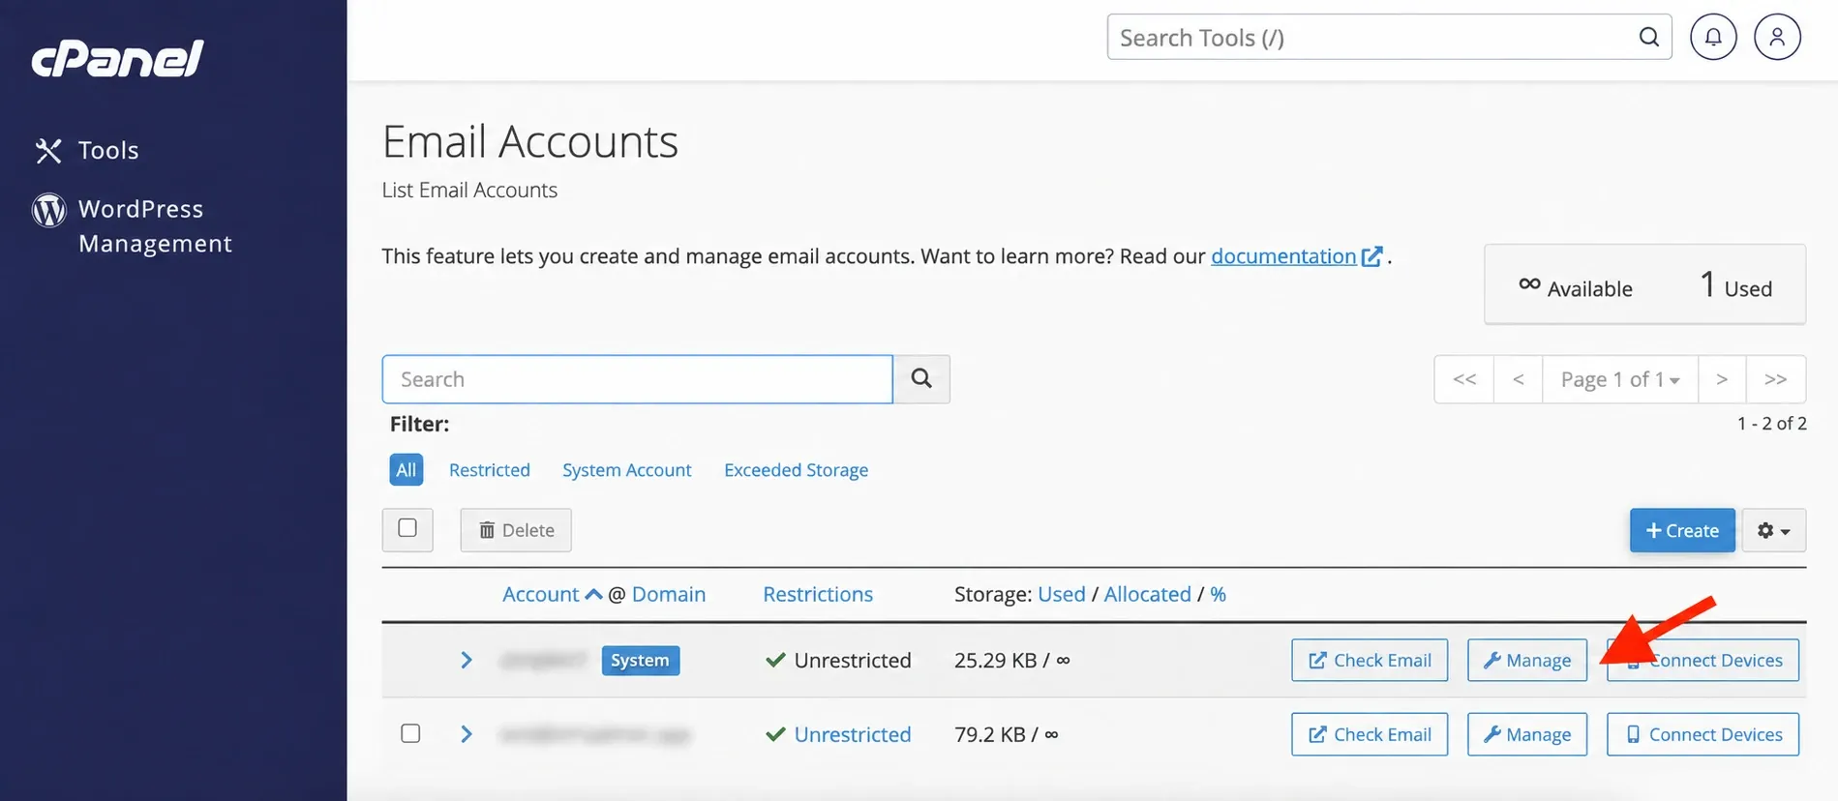The image size is (1838, 801).
Task: Check Email for the 79.2 KB account
Action: [1370, 734]
